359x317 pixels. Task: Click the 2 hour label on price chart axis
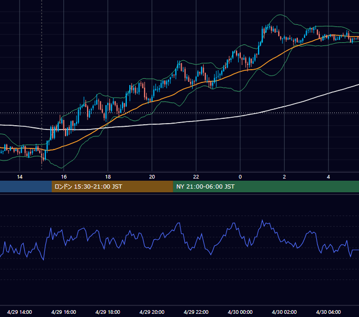[285, 177]
